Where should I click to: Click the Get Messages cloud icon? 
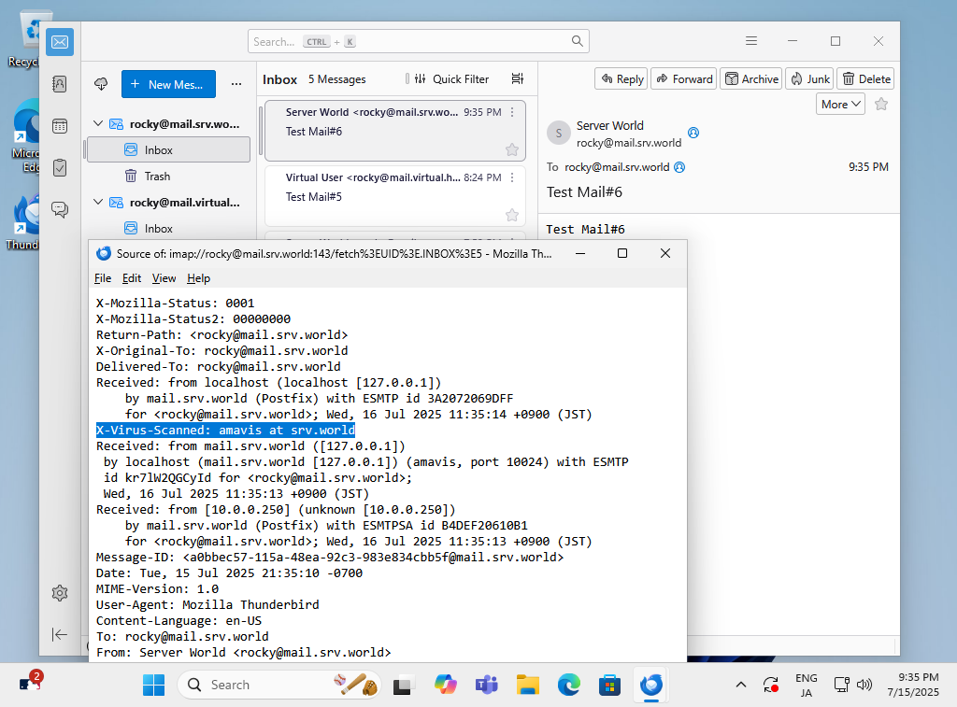click(x=101, y=84)
